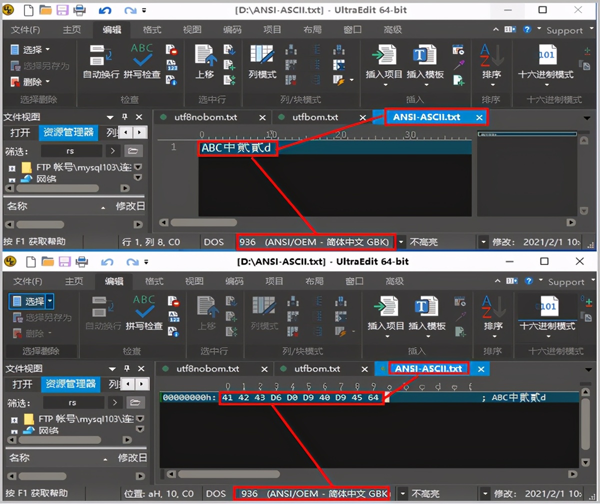Click 位置: aH, 10, C0 status entry
The width and height of the screenshot is (600, 504).
(159, 493)
